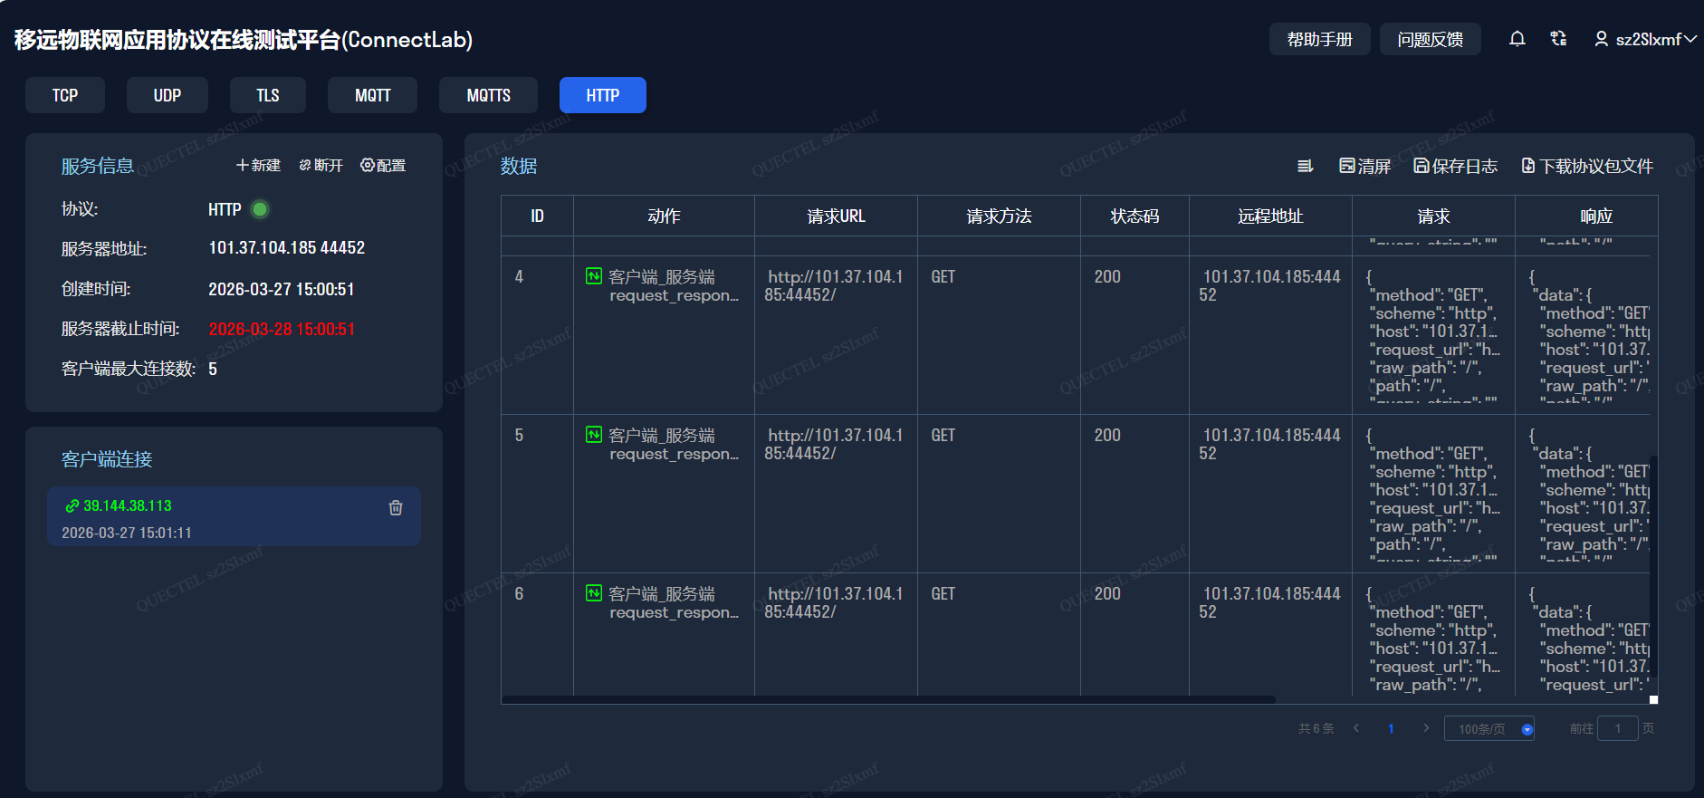Screen dimensions: 1704x798
Task: Click the language switch icon
Action: click(x=1558, y=39)
